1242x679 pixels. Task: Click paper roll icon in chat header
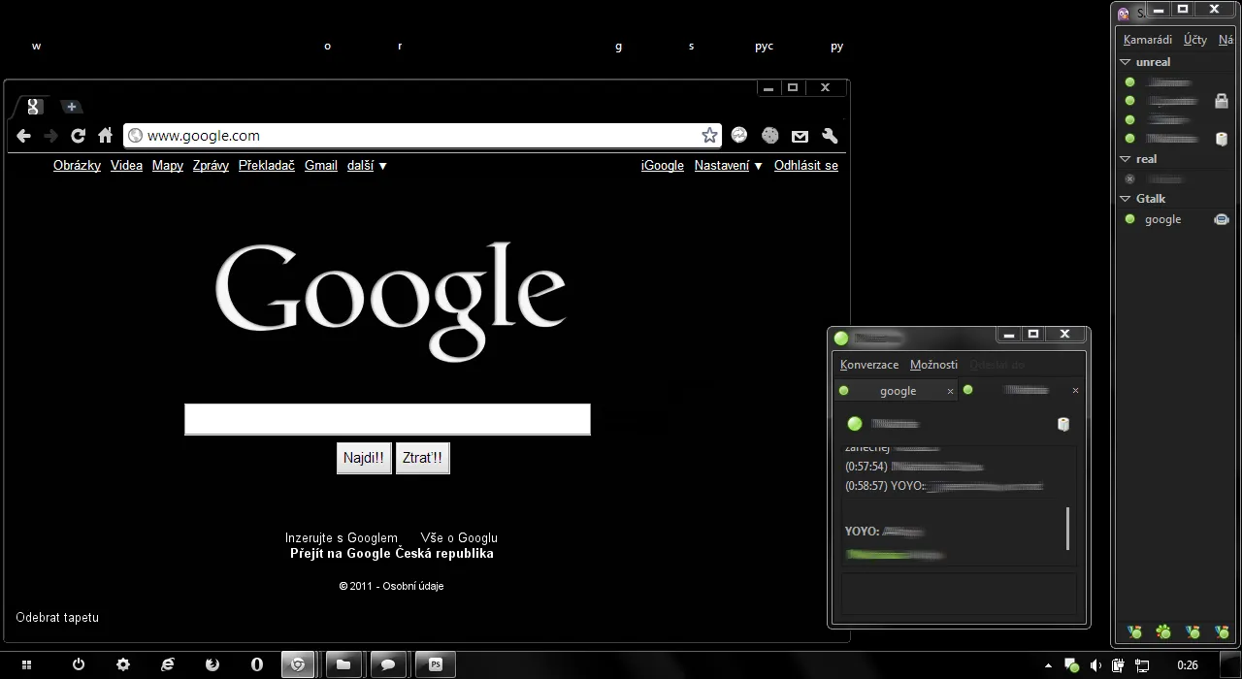(1063, 424)
